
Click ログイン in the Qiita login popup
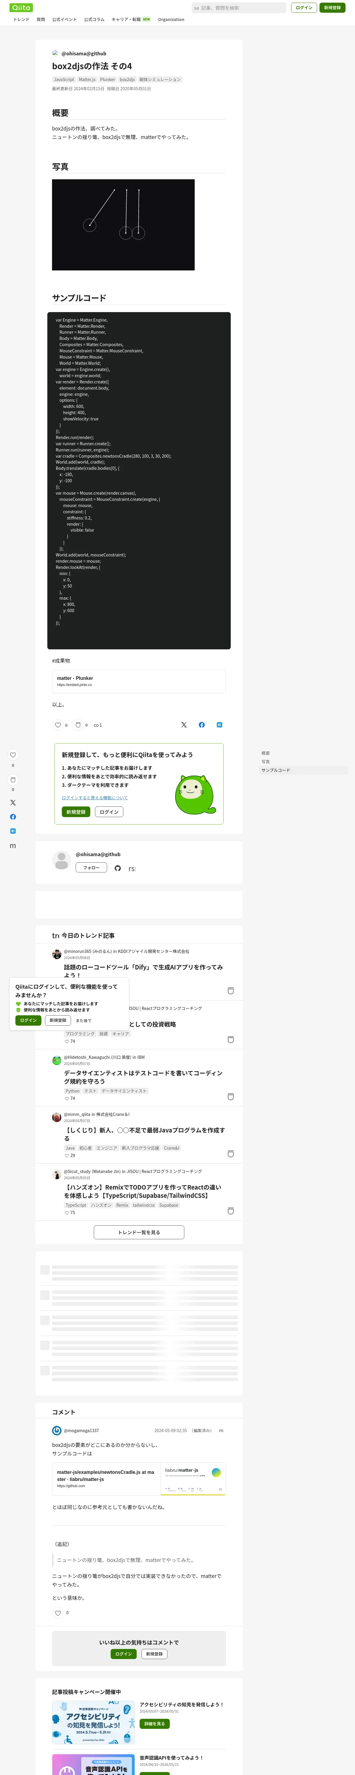pos(28,1021)
